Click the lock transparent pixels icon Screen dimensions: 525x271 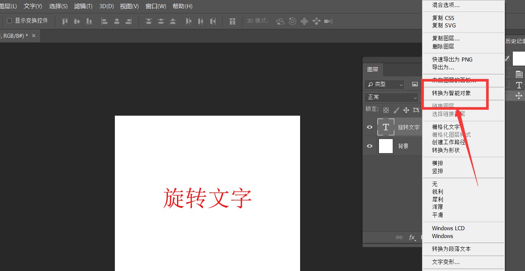(x=386, y=110)
